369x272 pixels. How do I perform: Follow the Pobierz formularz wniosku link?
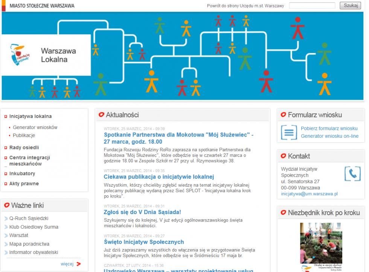(329, 129)
